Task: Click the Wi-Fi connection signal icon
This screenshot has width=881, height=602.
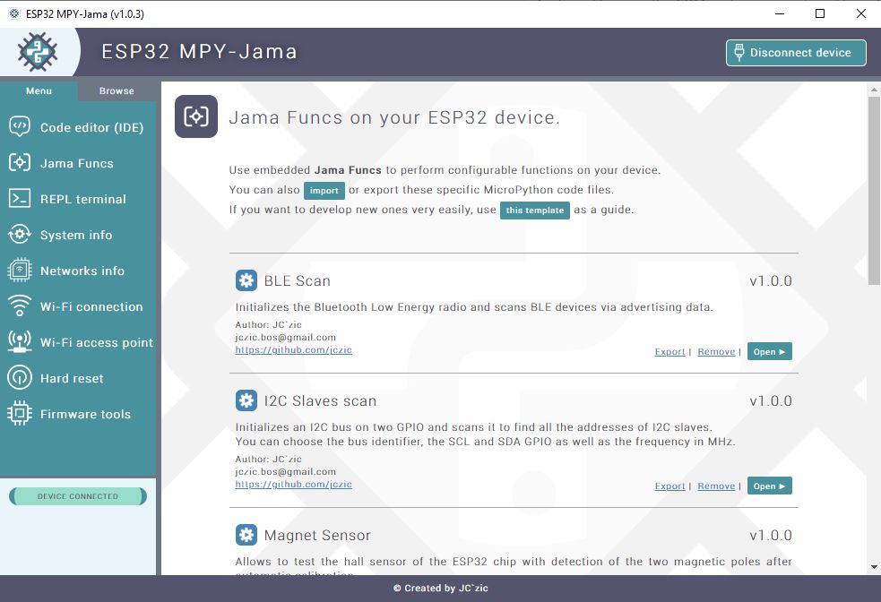Action: click(20, 306)
